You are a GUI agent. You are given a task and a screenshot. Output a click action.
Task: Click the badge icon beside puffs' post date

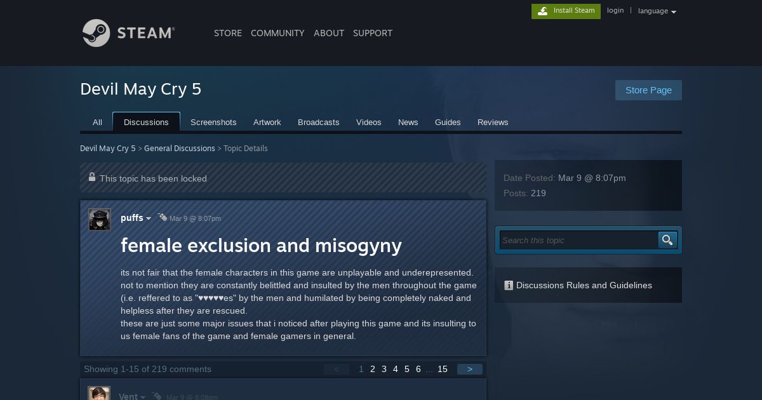(163, 217)
